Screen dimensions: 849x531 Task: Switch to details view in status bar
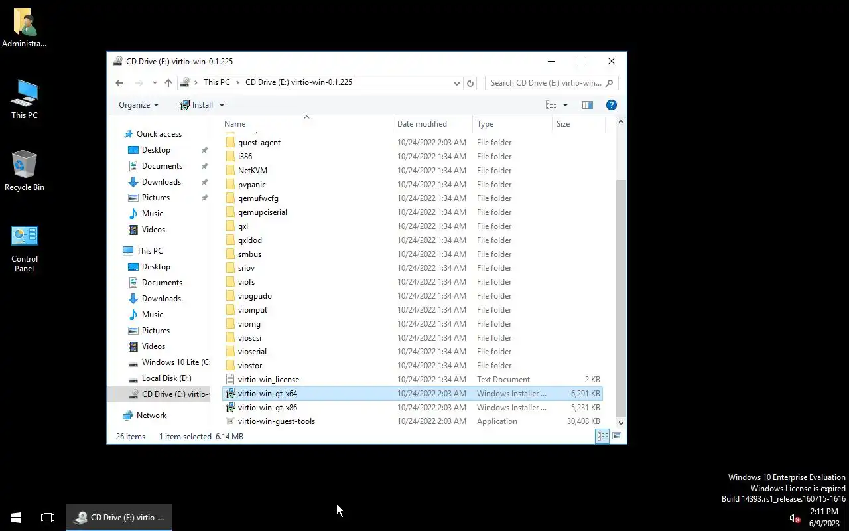coord(602,436)
